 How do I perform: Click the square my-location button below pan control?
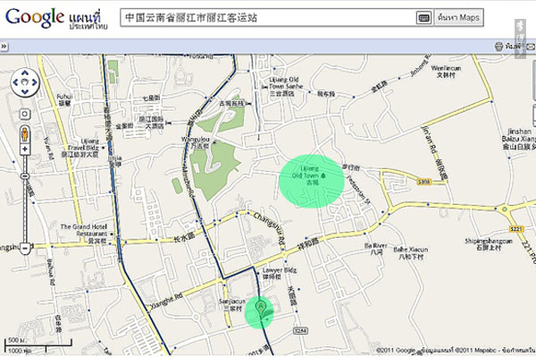coord(25,114)
